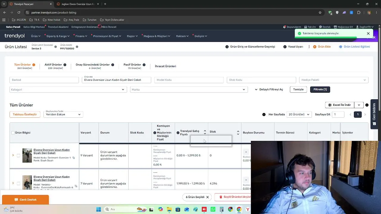The width and height of the screenshot is (381, 214).
Task: Open Chrome from the taskbar
Action: point(239,209)
